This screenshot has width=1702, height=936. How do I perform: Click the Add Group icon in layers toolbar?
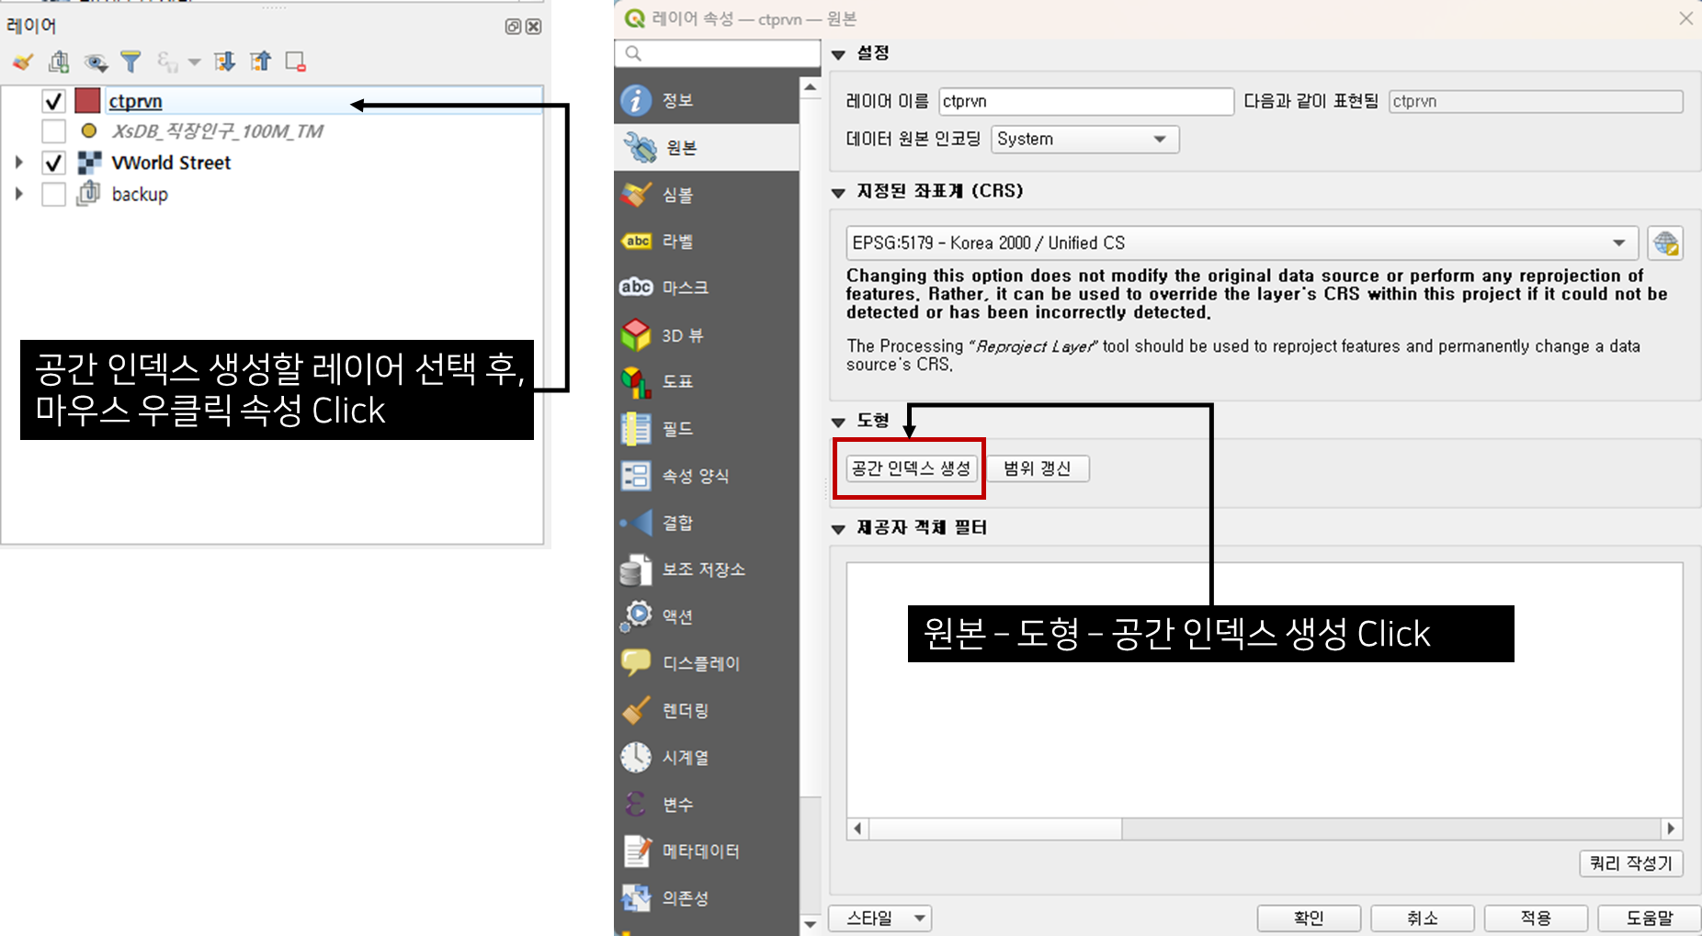(59, 62)
